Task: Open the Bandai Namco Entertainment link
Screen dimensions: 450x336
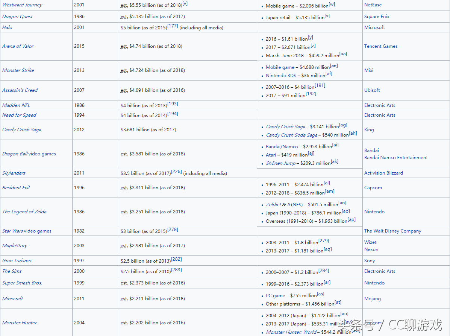Action: tap(396, 158)
